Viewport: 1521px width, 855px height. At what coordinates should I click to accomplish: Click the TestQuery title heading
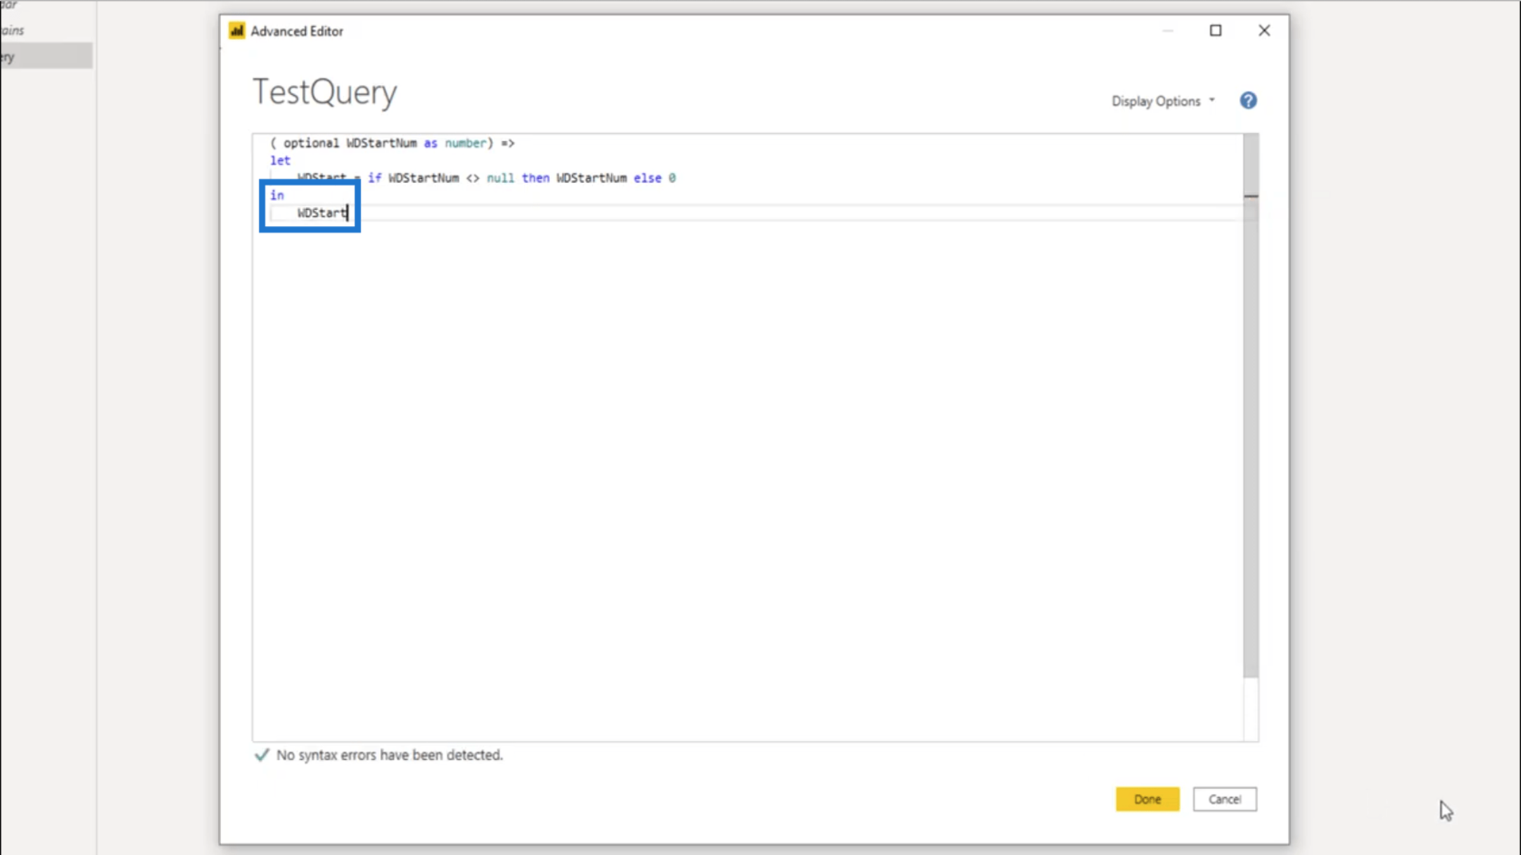[325, 92]
